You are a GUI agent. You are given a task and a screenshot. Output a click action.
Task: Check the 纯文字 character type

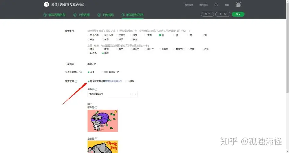point(117,35)
